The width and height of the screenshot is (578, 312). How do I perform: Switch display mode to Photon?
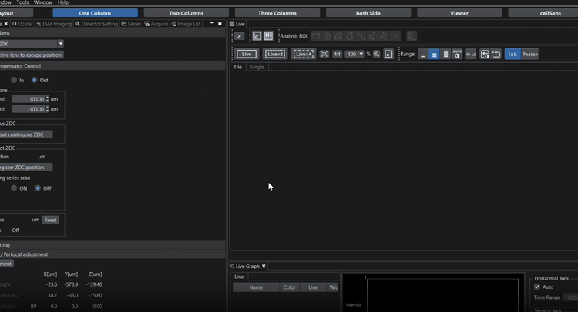530,55
